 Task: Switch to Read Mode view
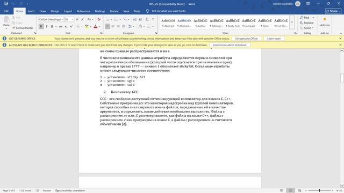(x=282, y=191)
